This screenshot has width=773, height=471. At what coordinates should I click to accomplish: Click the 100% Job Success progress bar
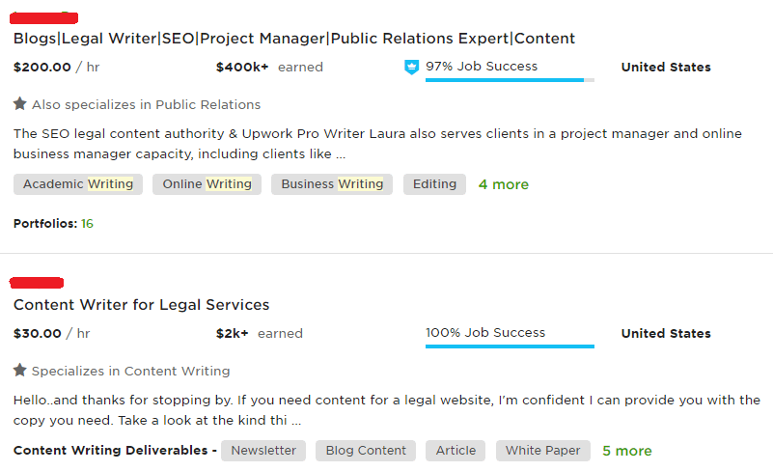click(510, 346)
